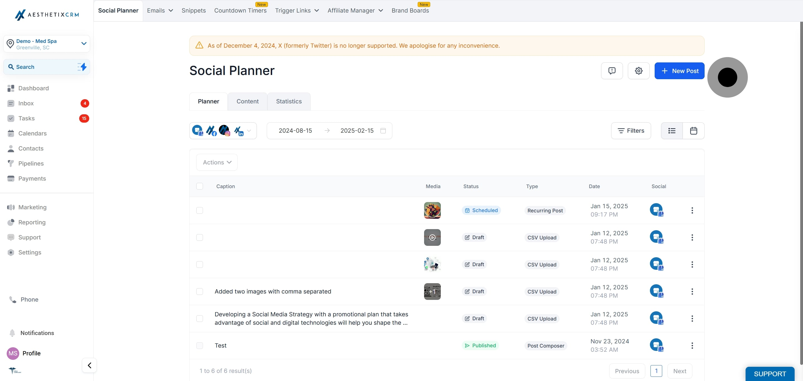Switch to the Statistics tab
The width and height of the screenshot is (803, 381).
(x=289, y=101)
